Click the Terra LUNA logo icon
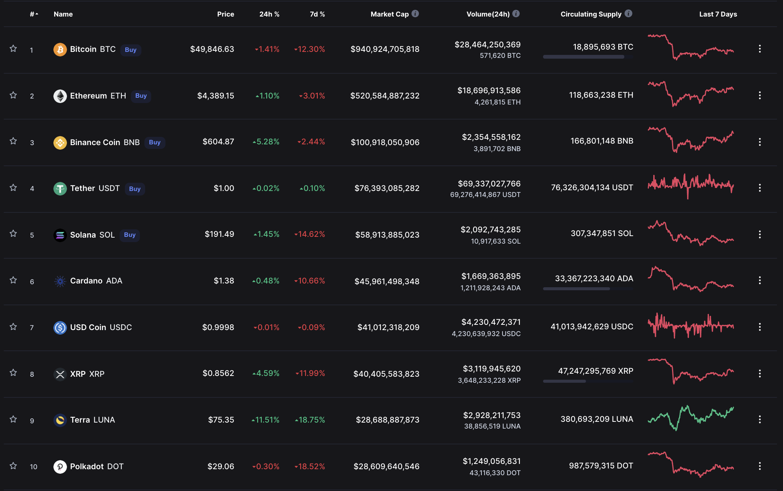 click(60, 420)
